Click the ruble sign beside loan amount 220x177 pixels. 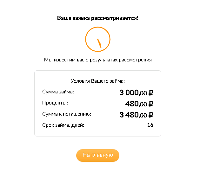coord(151,93)
